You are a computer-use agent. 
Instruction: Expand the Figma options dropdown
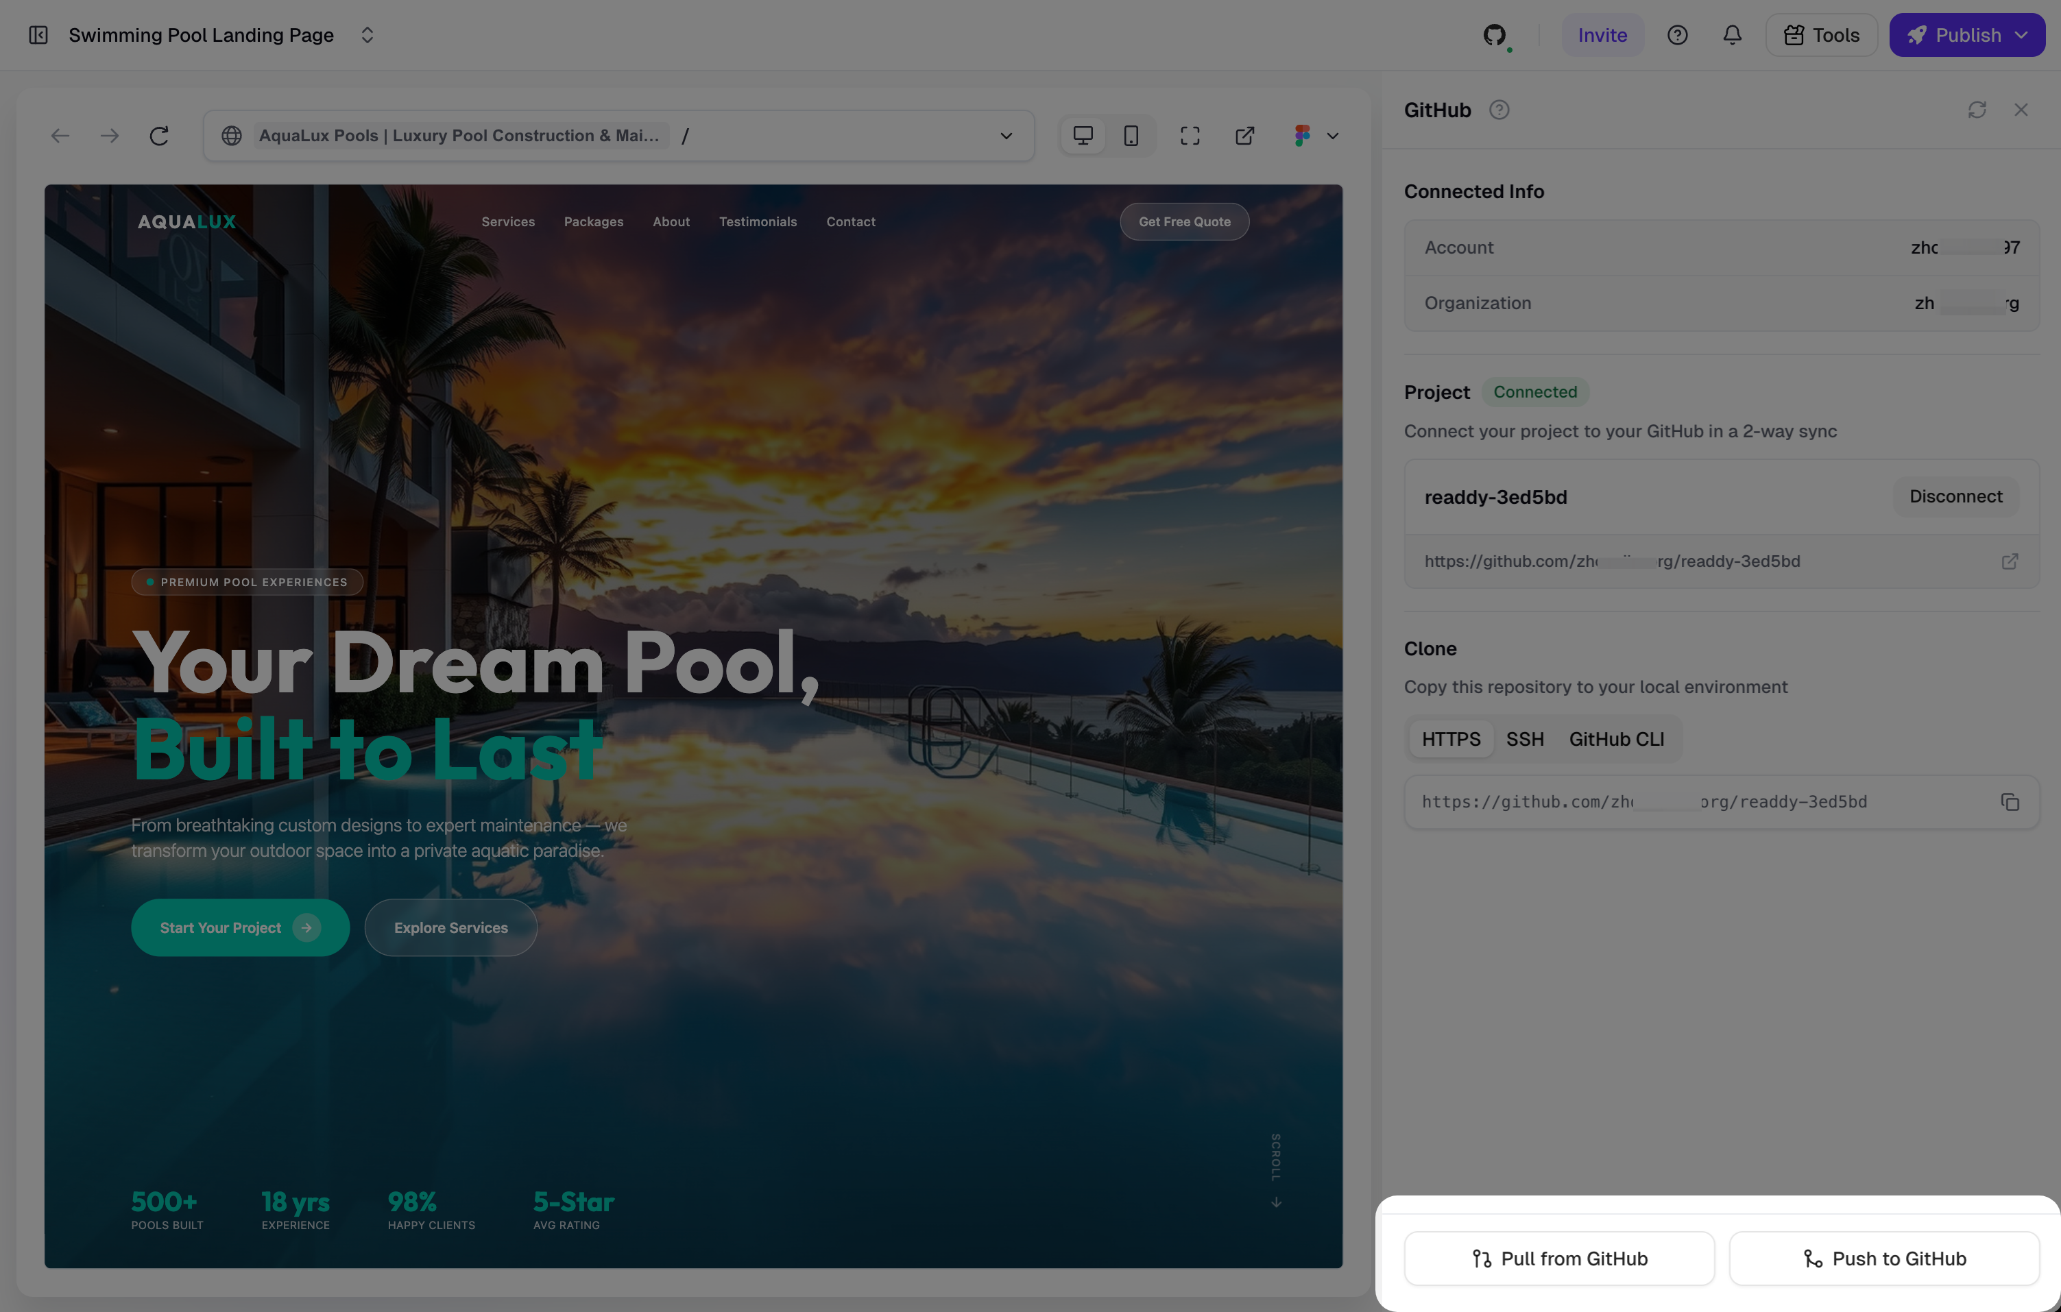(1331, 135)
